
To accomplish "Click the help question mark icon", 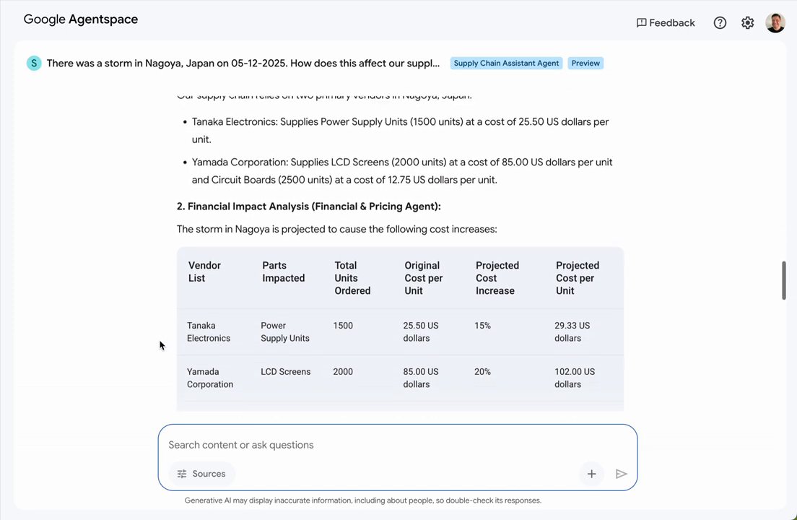I will tap(720, 23).
